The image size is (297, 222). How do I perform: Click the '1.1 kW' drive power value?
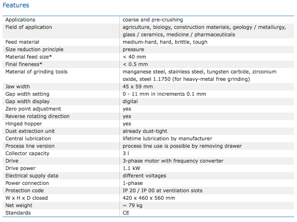click(x=131, y=168)
